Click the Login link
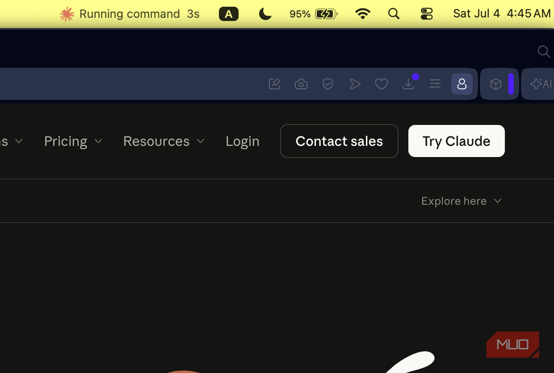This screenshot has width=554, height=373. pyautogui.click(x=243, y=141)
